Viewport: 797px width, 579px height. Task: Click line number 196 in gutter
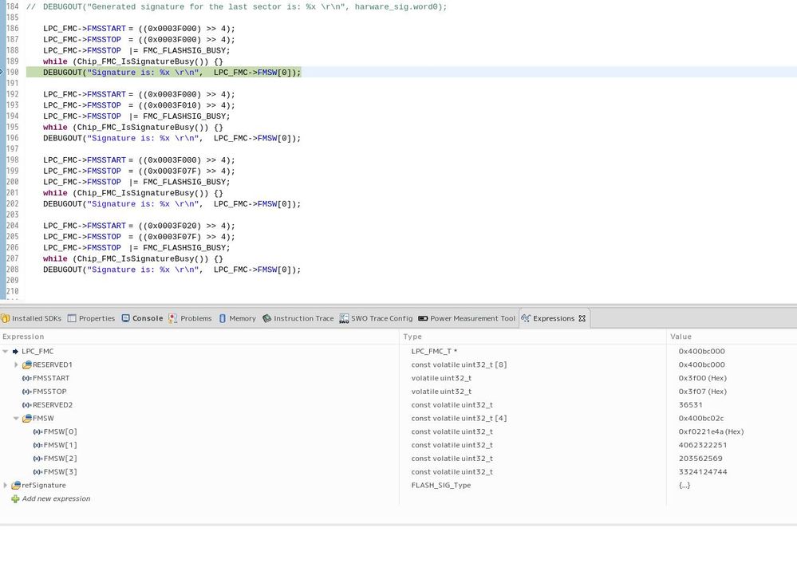point(12,138)
